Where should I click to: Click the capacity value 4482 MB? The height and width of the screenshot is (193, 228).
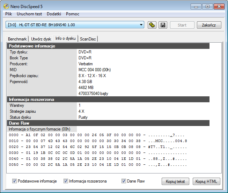[86, 88]
